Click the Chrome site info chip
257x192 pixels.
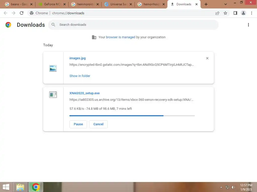39,13
